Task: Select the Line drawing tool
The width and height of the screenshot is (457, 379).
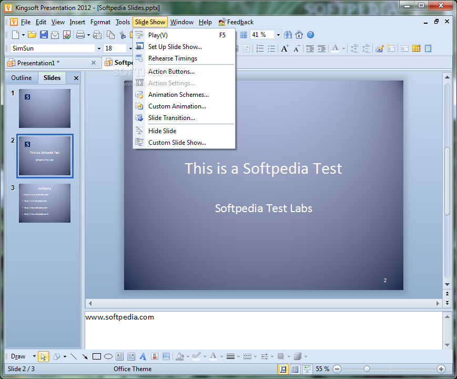Action: point(74,356)
